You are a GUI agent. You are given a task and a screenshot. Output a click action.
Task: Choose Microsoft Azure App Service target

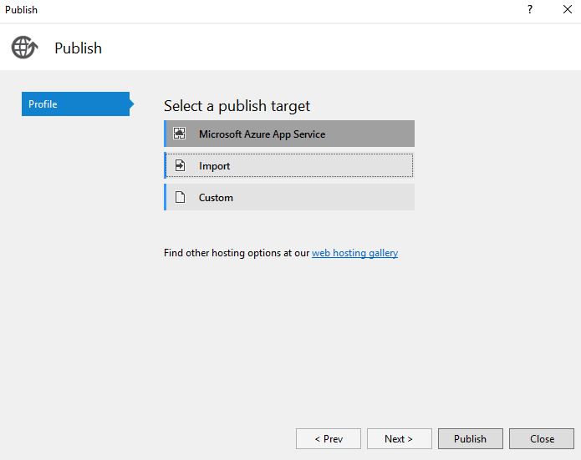click(x=289, y=134)
